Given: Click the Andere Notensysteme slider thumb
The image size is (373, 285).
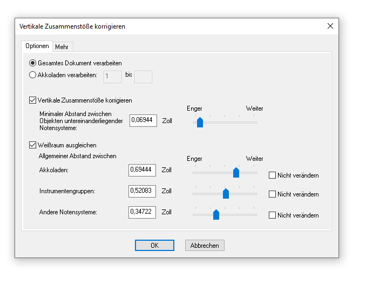Looking at the screenshot, I should pyautogui.click(x=216, y=215).
